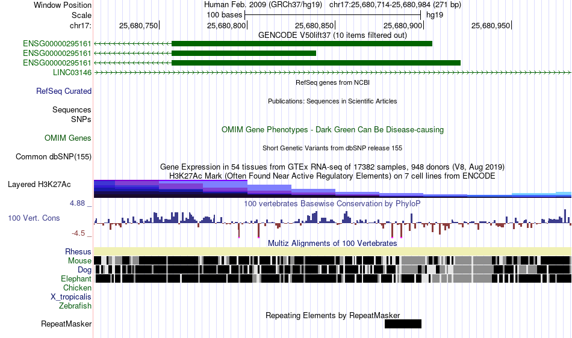Click the Mouse alignment label
The image size is (572, 338).
[79, 261]
